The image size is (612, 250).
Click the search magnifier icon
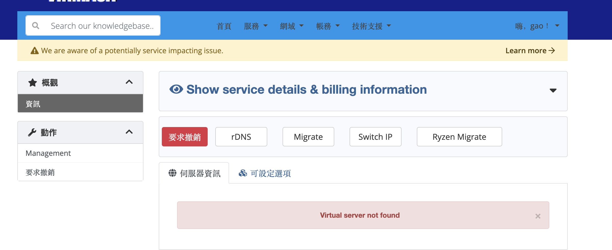[36, 25]
